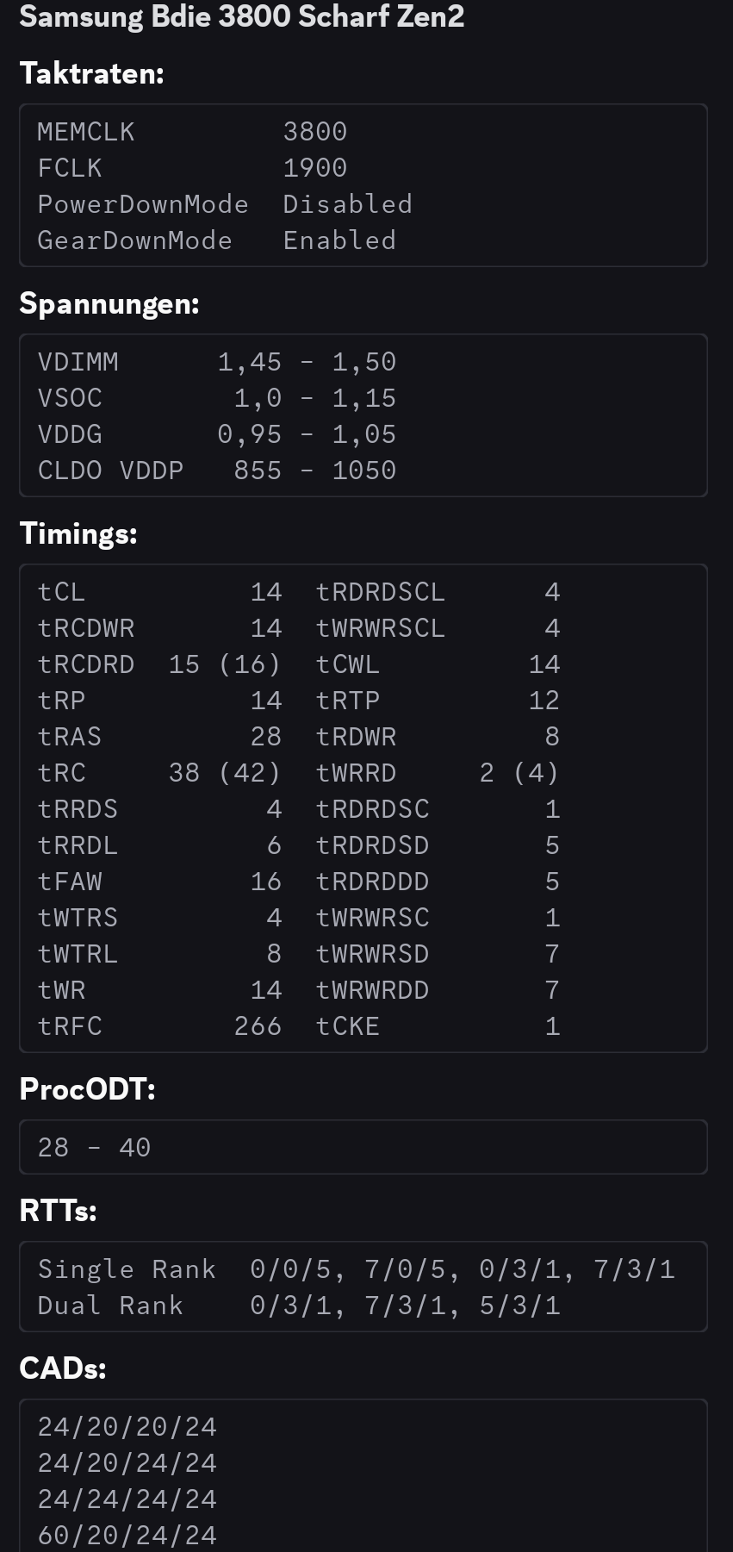Click the PowerDownMode Disabled entry
This screenshot has width=733, height=1552.
[225, 203]
